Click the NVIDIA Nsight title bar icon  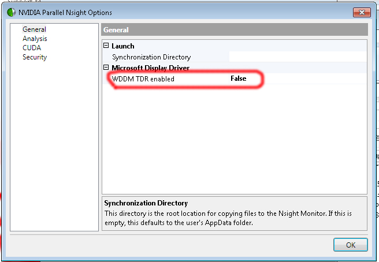point(11,12)
